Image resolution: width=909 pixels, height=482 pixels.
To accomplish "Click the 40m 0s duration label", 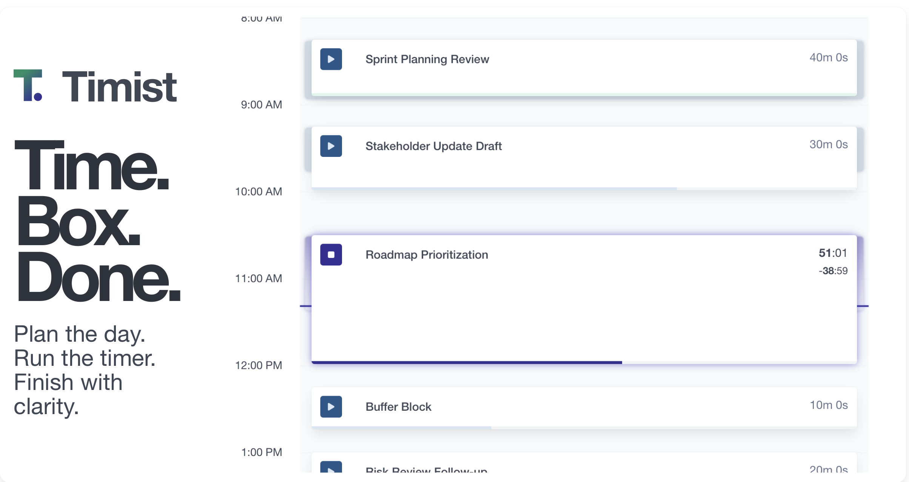I will click(x=829, y=57).
